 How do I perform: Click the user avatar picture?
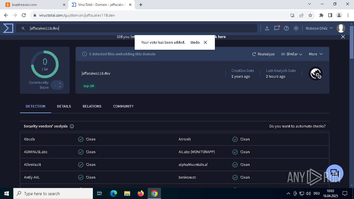[x=341, y=28]
